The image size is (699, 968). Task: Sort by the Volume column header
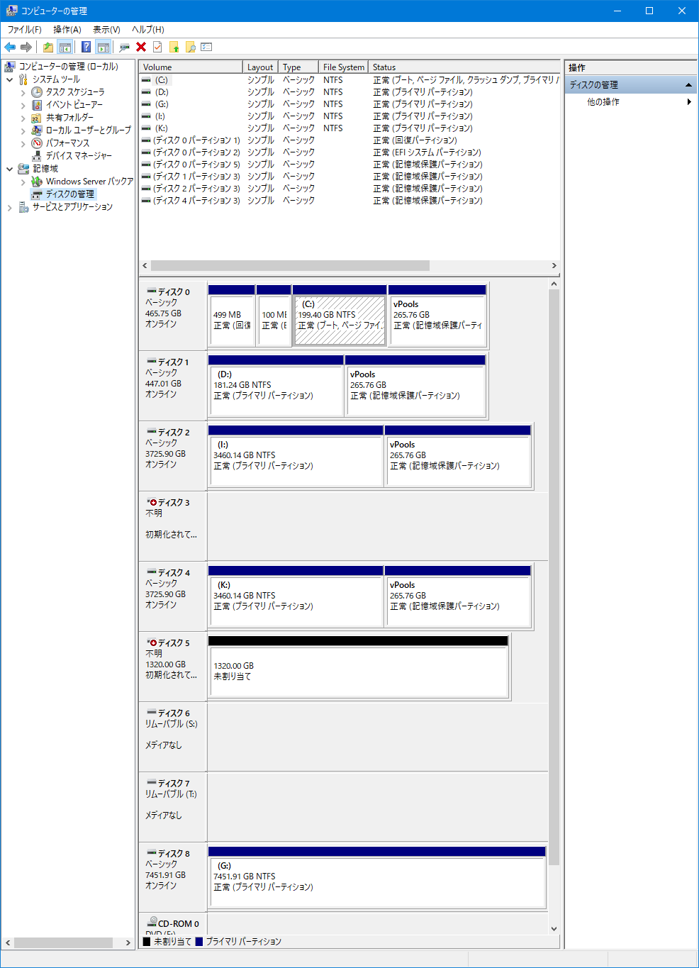[190, 67]
